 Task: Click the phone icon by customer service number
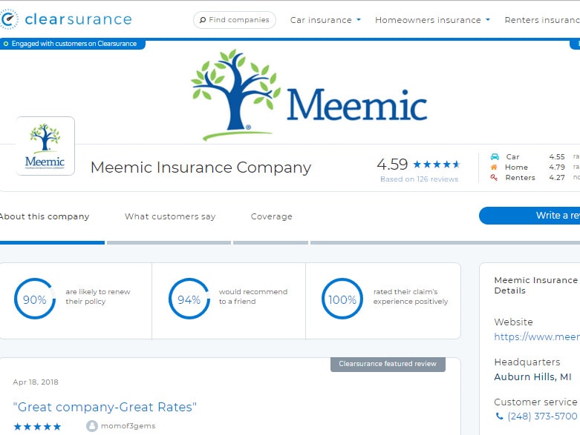(x=499, y=416)
